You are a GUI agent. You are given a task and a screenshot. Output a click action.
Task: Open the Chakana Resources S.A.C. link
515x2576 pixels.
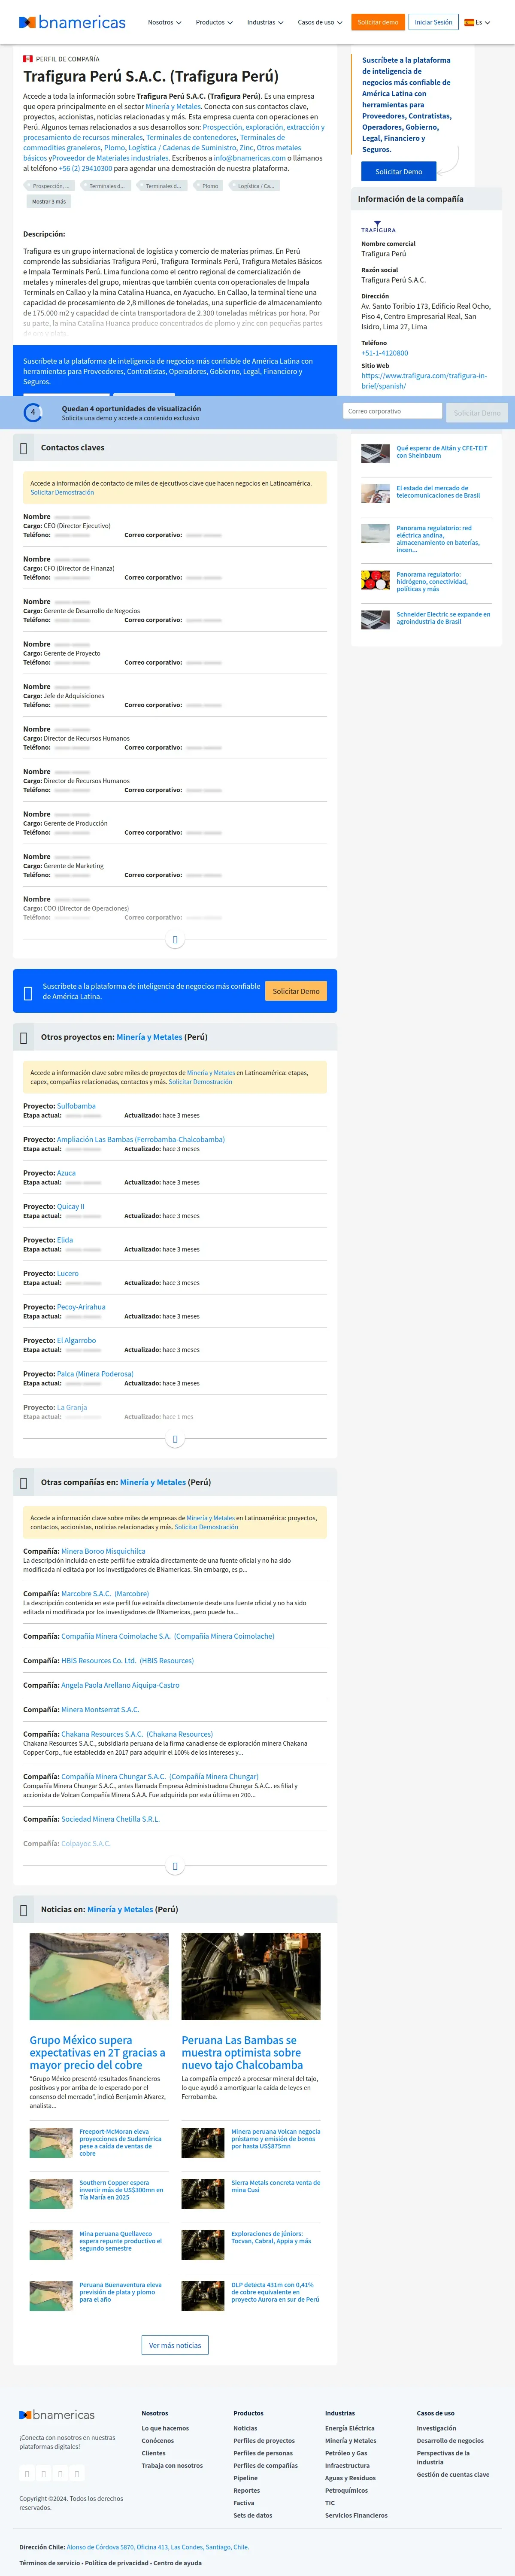[x=137, y=1734]
